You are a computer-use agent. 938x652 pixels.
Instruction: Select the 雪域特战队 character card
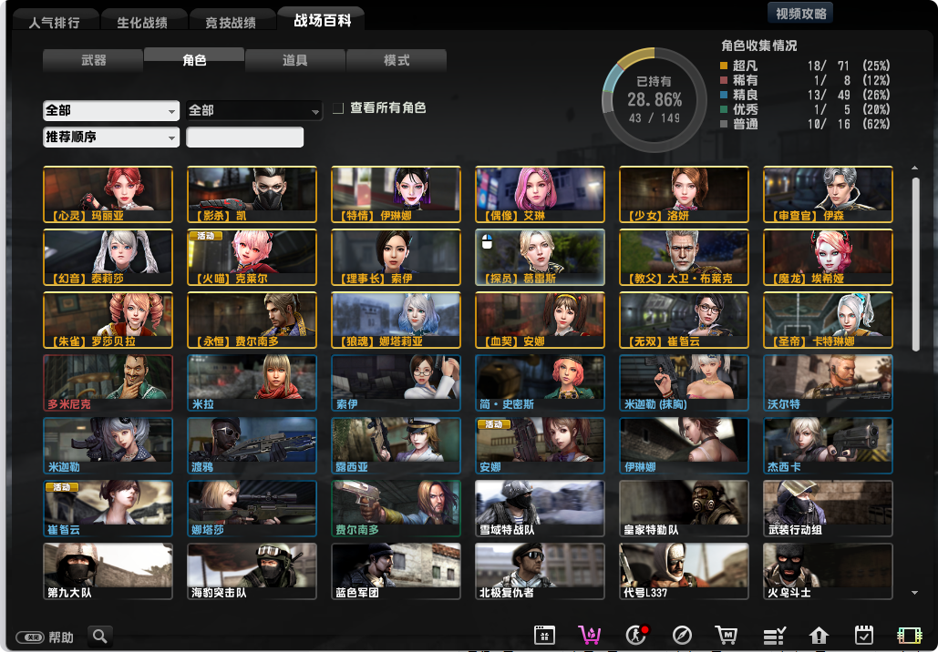tap(541, 508)
